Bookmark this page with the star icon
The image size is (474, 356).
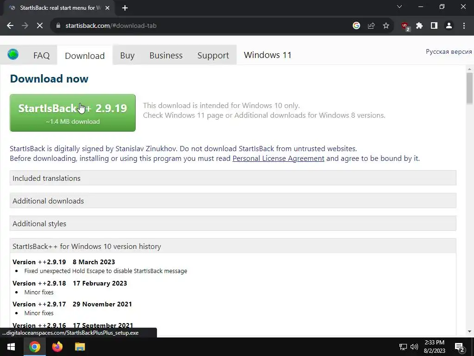386,26
